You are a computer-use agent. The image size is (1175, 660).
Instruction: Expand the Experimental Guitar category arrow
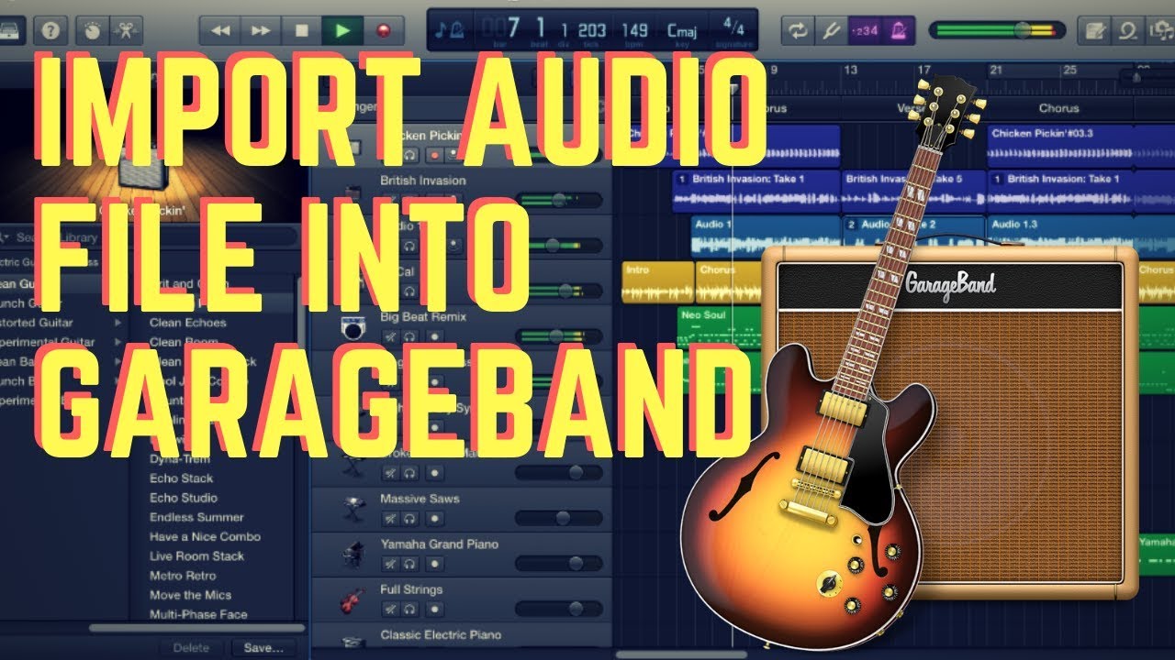tap(117, 342)
